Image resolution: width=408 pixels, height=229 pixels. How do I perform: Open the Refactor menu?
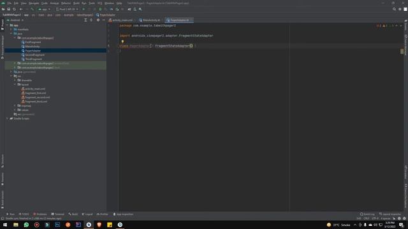point(66,3)
